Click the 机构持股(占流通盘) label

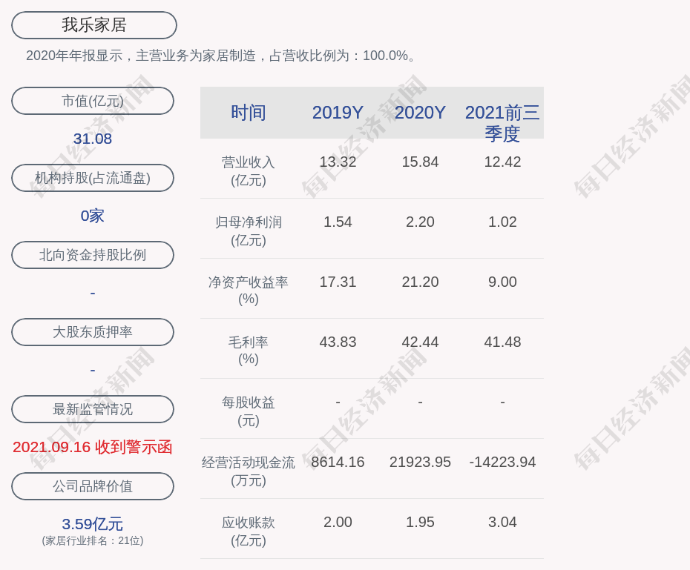pyautogui.click(x=93, y=178)
